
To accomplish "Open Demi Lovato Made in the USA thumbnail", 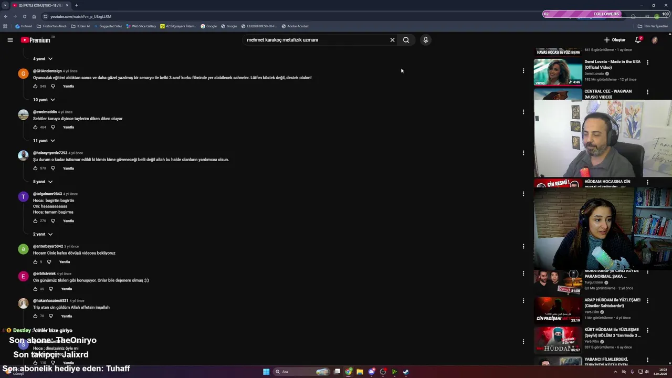I will pos(558,71).
